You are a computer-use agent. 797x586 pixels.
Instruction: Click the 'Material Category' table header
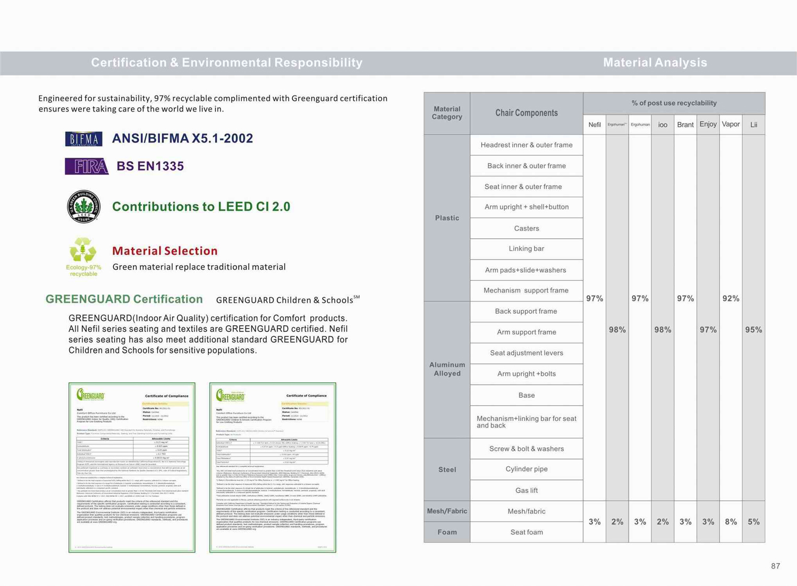447,113
